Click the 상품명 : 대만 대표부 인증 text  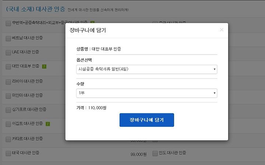pos(99,49)
